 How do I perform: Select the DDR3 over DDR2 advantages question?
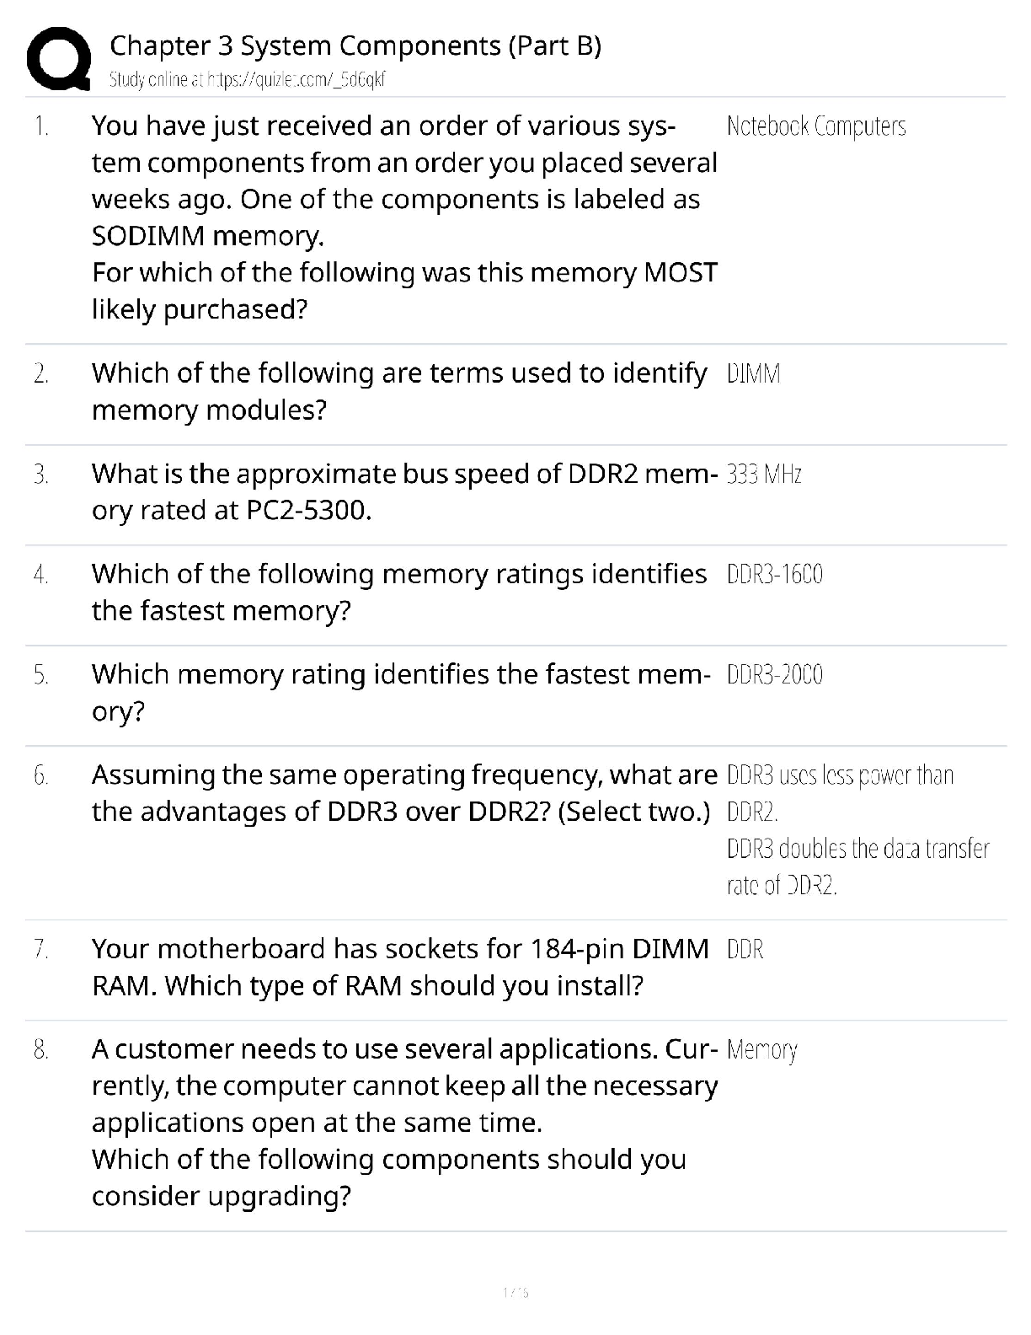pos(404,792)
